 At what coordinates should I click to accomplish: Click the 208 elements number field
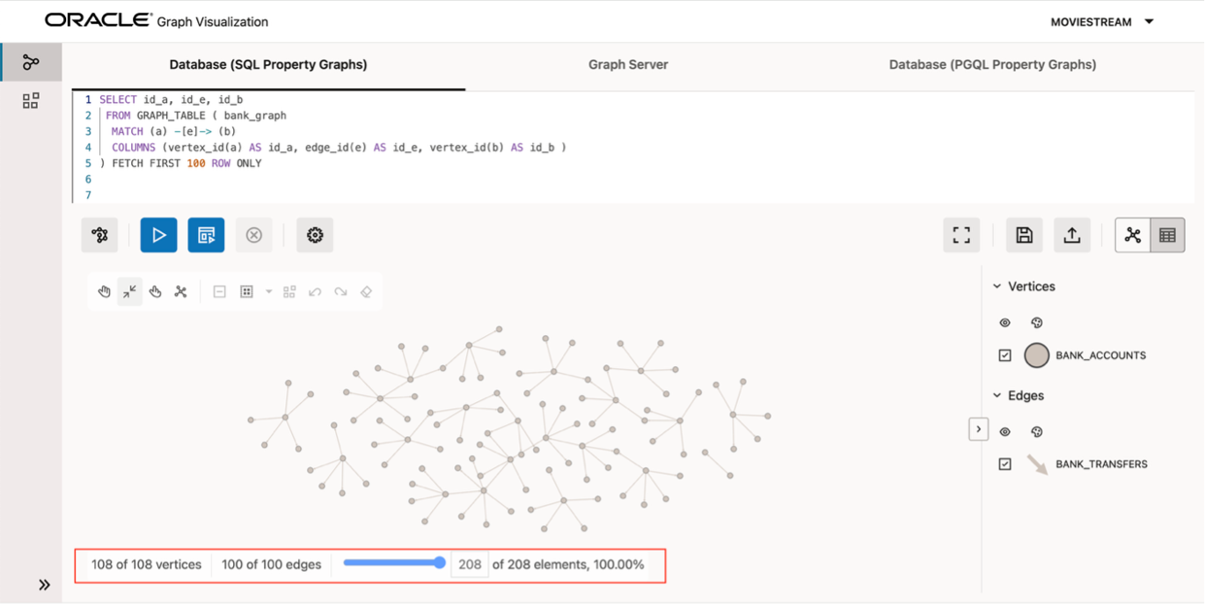(x=470, y=565)
